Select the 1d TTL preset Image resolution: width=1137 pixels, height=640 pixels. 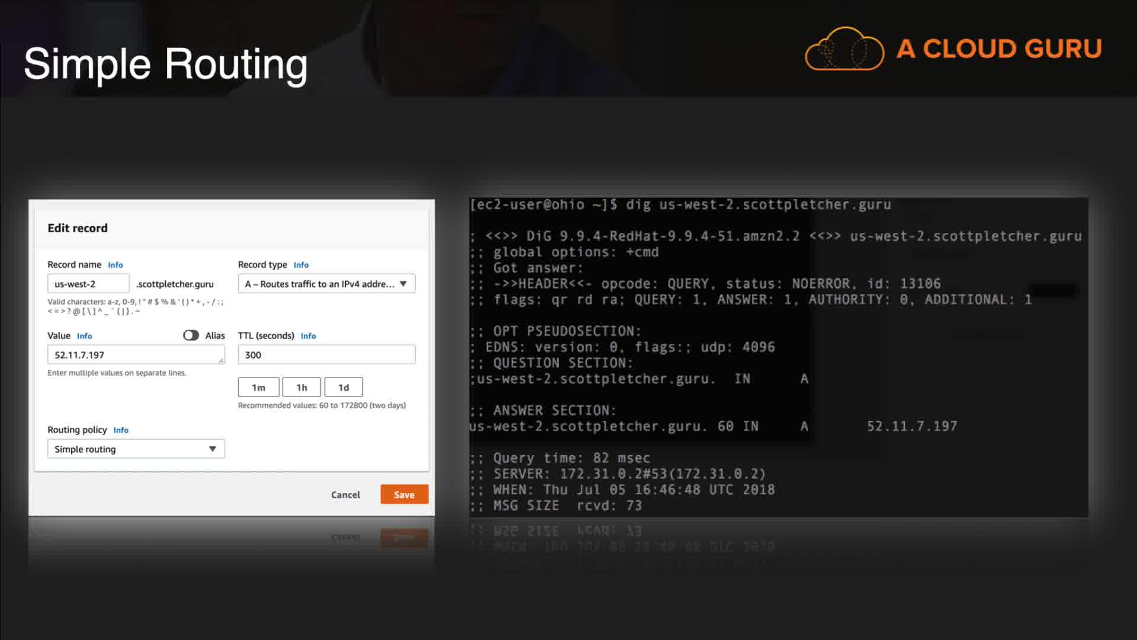click(343, 388)
